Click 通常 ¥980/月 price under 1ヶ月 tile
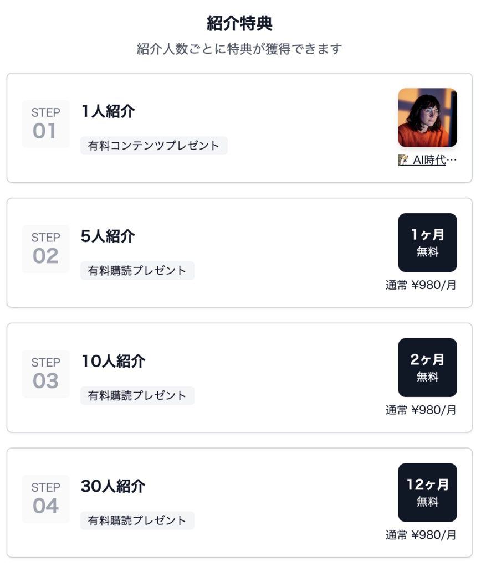The image size is (481, 567). [x=421, y=285]
